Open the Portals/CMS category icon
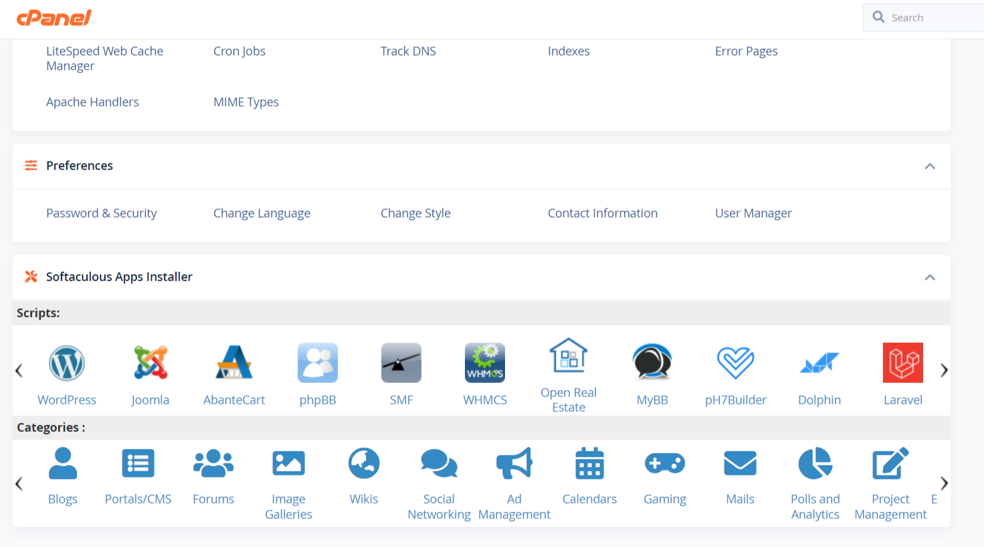The image size is (984, 547). point(138,463)
